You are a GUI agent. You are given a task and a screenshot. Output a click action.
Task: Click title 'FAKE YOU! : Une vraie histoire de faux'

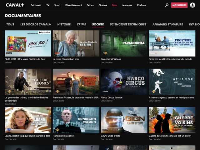pos(25,59)
